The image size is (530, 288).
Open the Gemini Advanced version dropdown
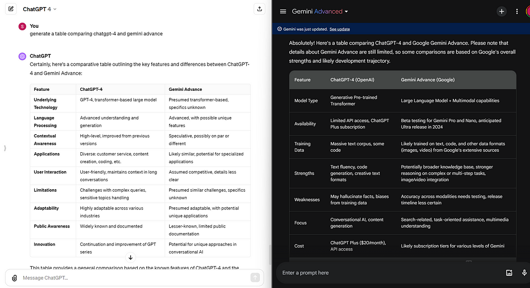click(x=320, y=12)
